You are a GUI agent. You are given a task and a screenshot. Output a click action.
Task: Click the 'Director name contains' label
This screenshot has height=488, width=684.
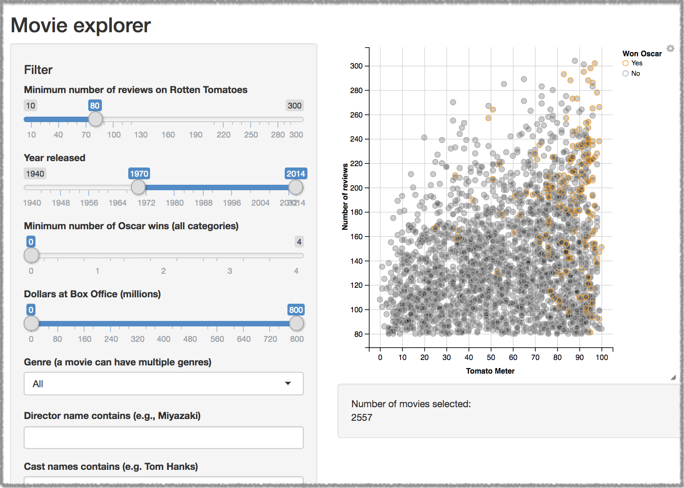pos(112,416)
